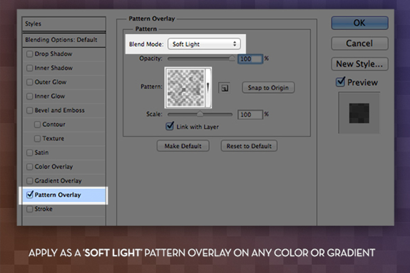This screenshot has width=410, height=273.
Task: Enable the Gradient Overlay checkbox
Action: [30, 181]
